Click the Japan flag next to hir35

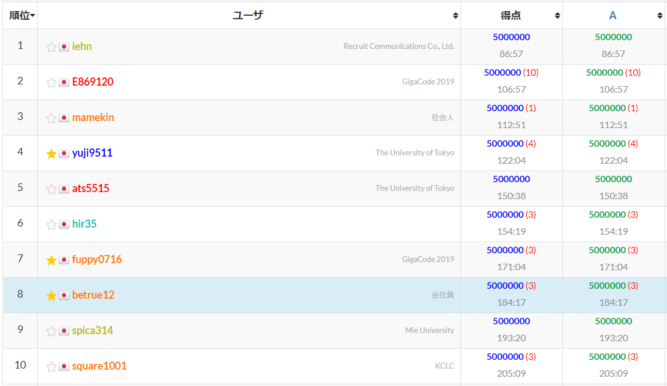[x=64, y=224]
